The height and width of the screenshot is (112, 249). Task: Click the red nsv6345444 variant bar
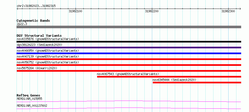tap(197, 83)
